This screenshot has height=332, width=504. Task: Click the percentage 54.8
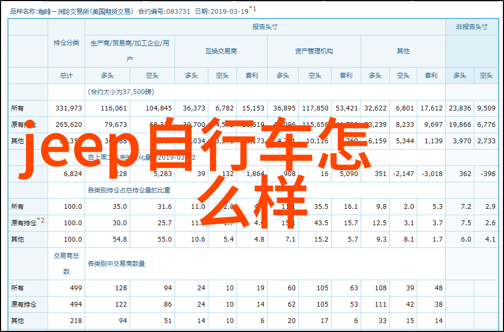coord(120,239)
